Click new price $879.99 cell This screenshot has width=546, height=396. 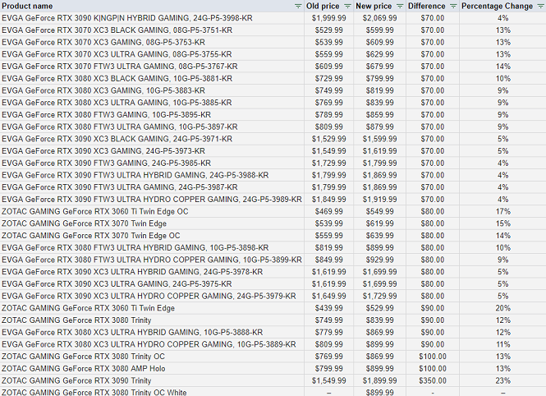coord(379,127)
